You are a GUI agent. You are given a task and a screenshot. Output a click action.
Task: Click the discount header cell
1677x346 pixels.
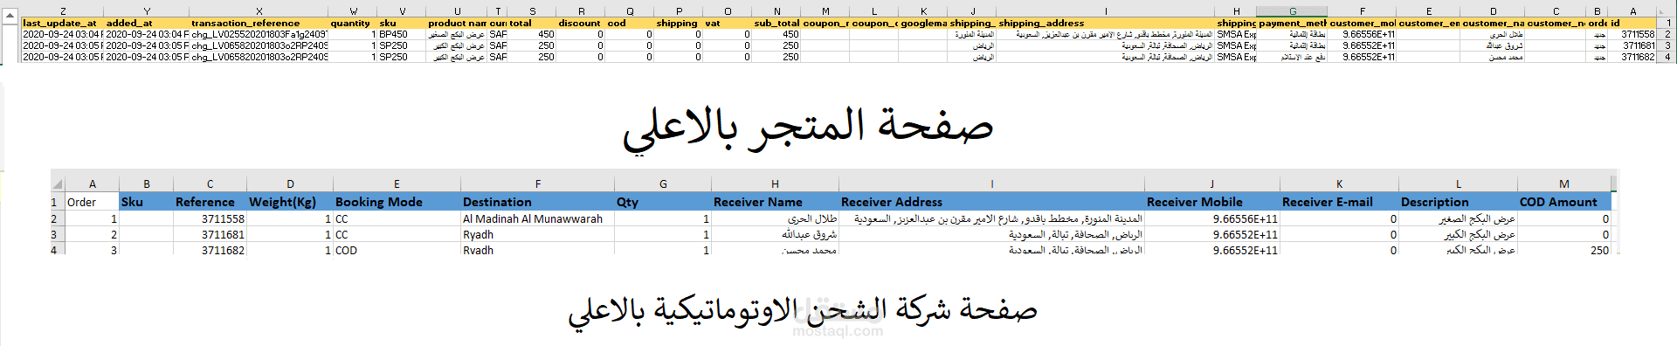580,23
